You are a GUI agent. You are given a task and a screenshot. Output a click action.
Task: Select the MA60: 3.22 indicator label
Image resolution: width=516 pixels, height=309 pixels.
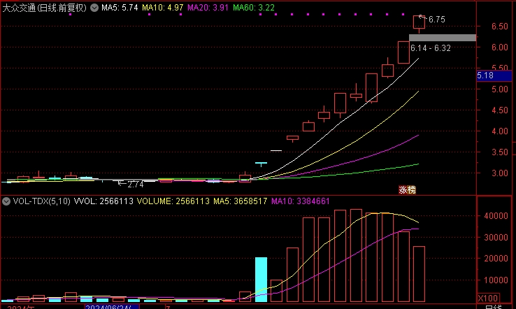(x=253, y=8)
